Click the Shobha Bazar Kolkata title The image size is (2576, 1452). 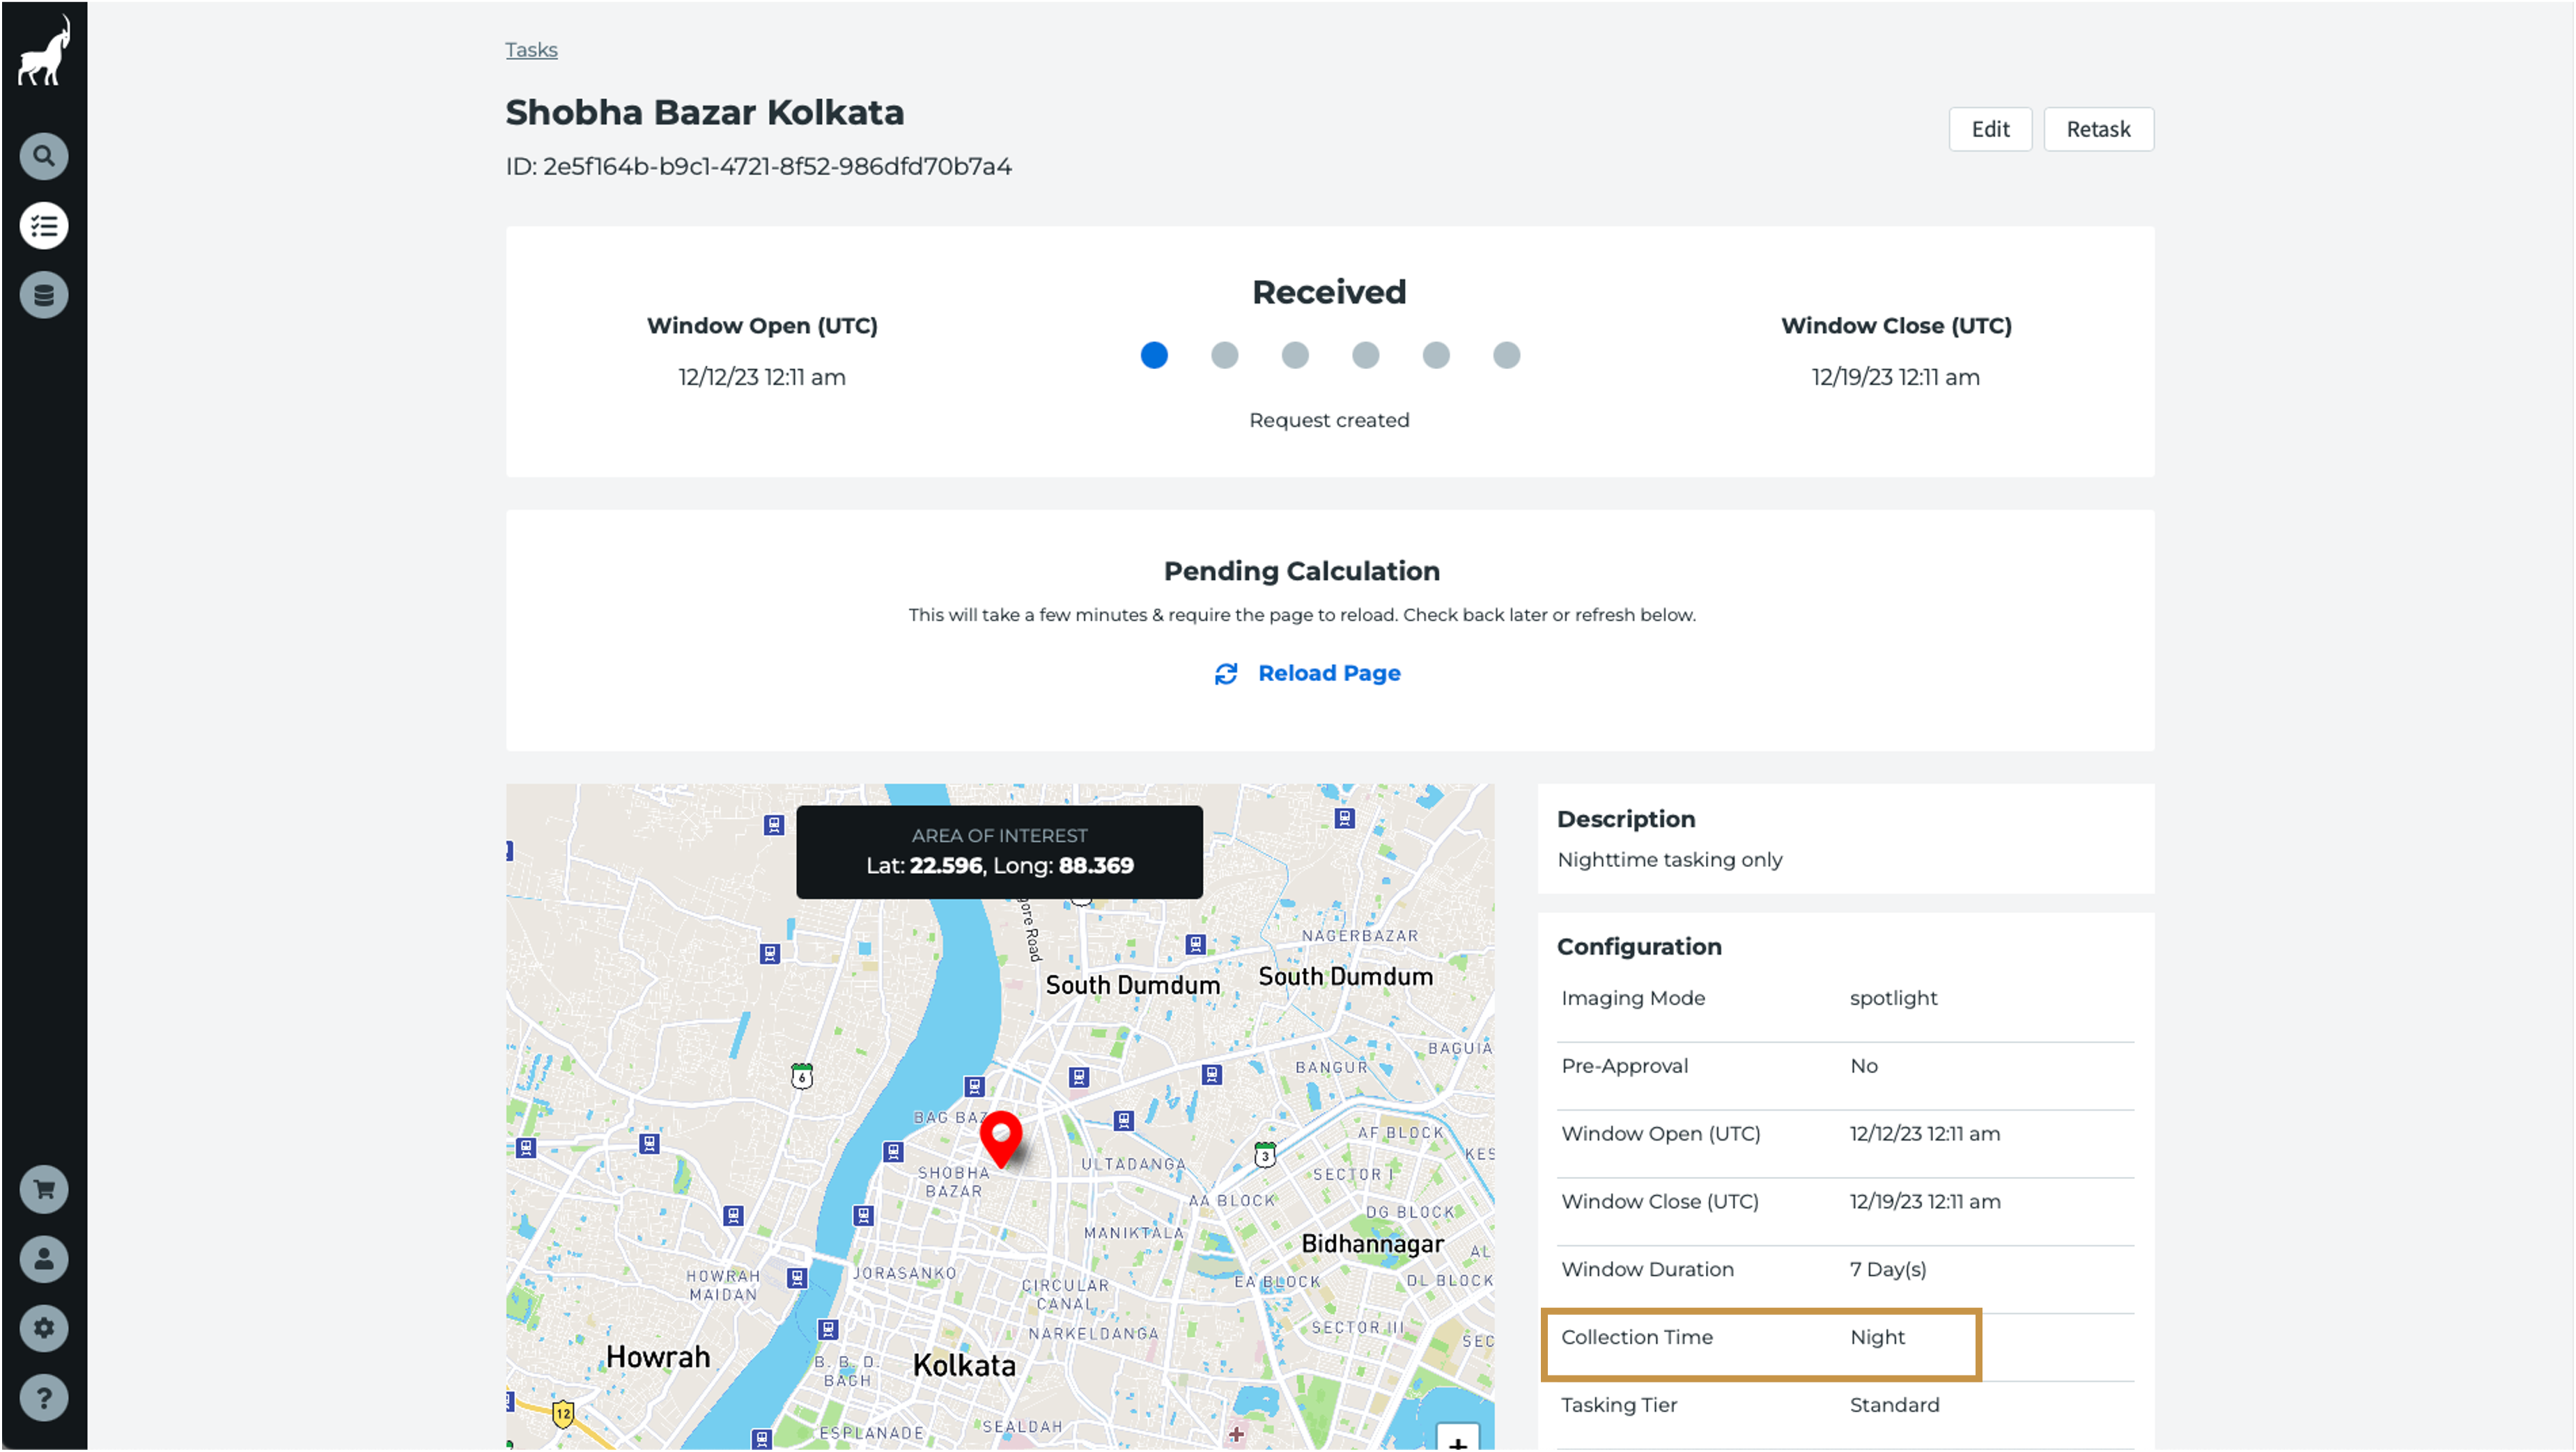tap(705, 112)
